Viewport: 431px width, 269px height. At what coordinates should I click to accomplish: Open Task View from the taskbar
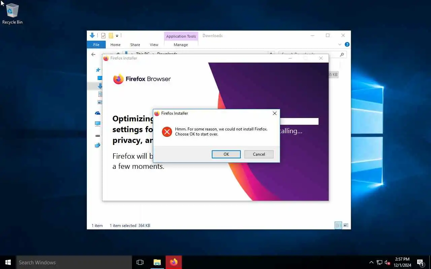pyautogui.click(x=140, y=262)
